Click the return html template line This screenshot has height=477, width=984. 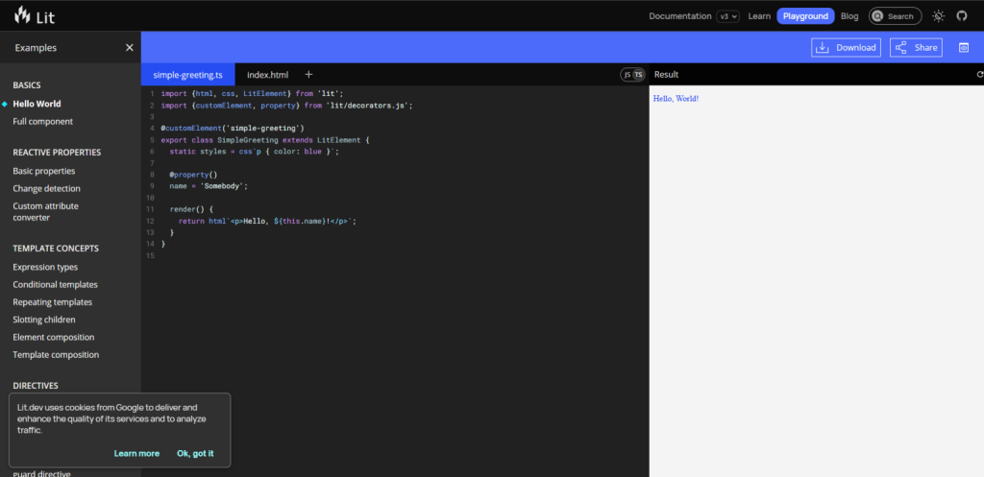(267, 222)
